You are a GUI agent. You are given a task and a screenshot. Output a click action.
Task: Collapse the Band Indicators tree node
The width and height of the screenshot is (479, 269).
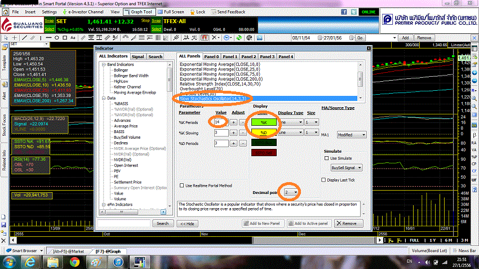point(104,64)
